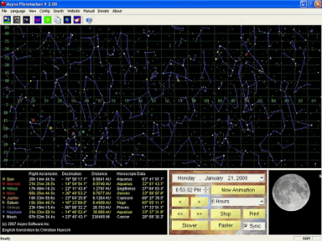Click the grey framed picture toolbar icon
Image resolution: width=322 pixels, height=241 pixels.
tap(17, 20)
